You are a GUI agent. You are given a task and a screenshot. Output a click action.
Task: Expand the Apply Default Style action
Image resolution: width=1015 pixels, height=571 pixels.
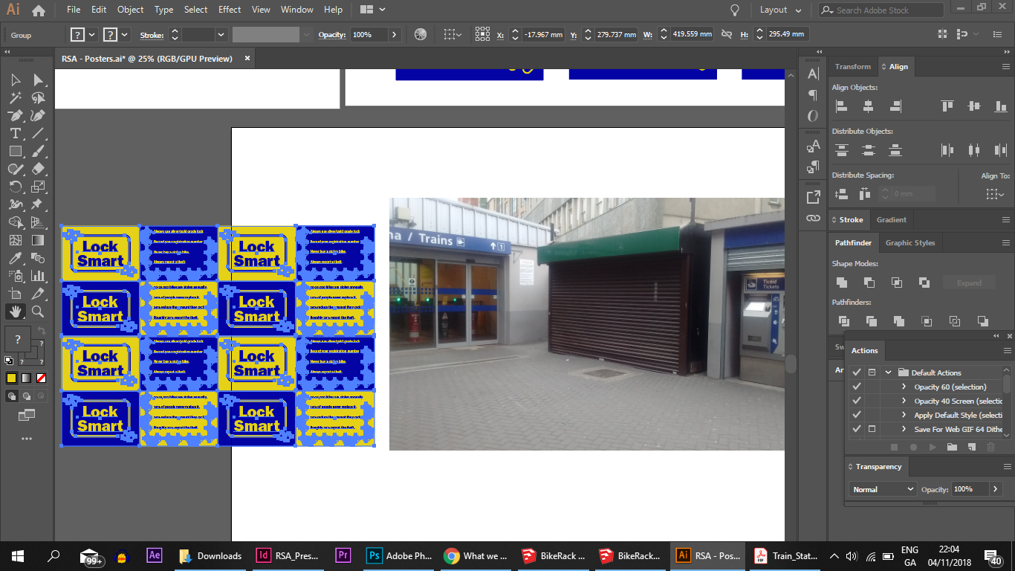[904, 415]
